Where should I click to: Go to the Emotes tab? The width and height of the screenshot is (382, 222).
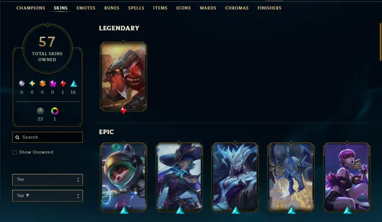[86, 8]
